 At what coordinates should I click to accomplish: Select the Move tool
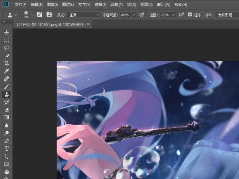tap(6, 32)
